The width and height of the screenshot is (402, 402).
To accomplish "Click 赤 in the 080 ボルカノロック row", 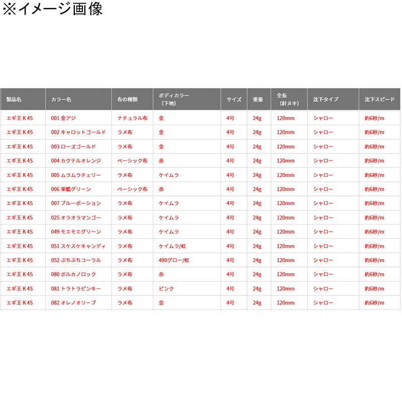I will [x=161, y=274].
